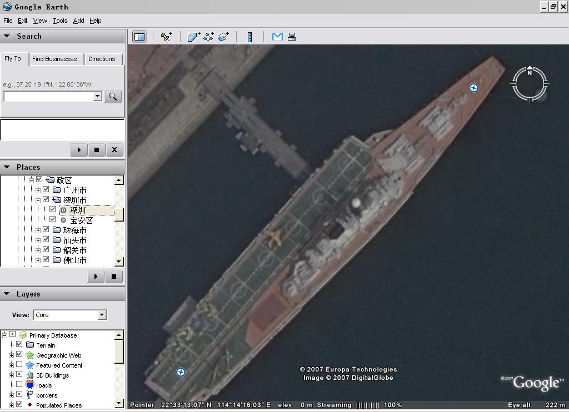Collapse the 深圳市 folder

pos(38,200)
